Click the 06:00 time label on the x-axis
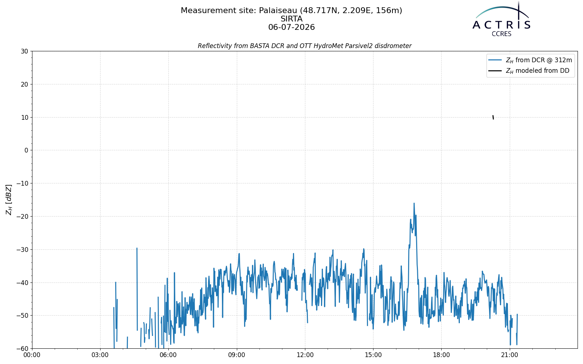Screen dimensions: 583x364 pyautogui.click(x=168, y=355)
